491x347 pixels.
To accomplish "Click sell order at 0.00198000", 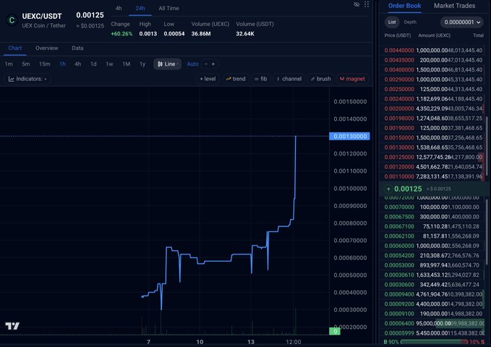I will click(433, 118).
